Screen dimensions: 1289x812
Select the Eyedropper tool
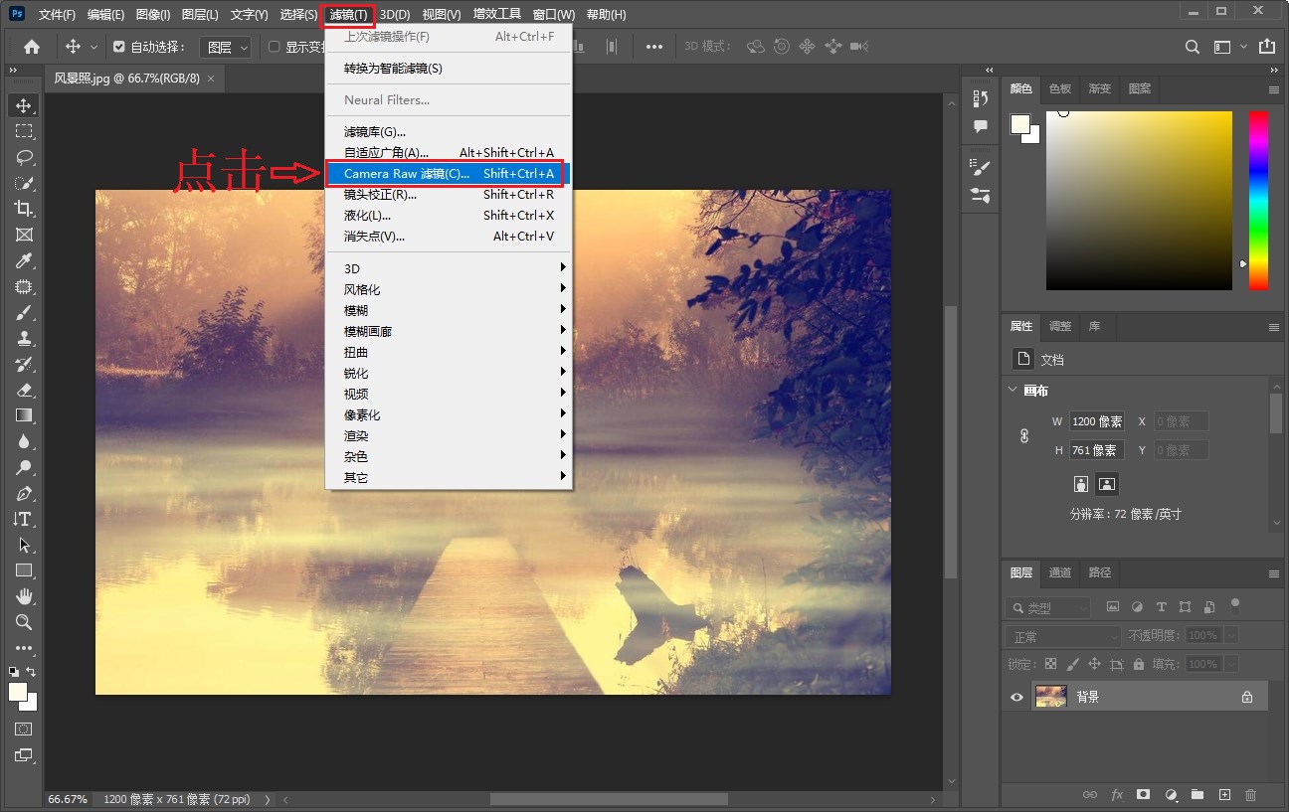[24, 260]
